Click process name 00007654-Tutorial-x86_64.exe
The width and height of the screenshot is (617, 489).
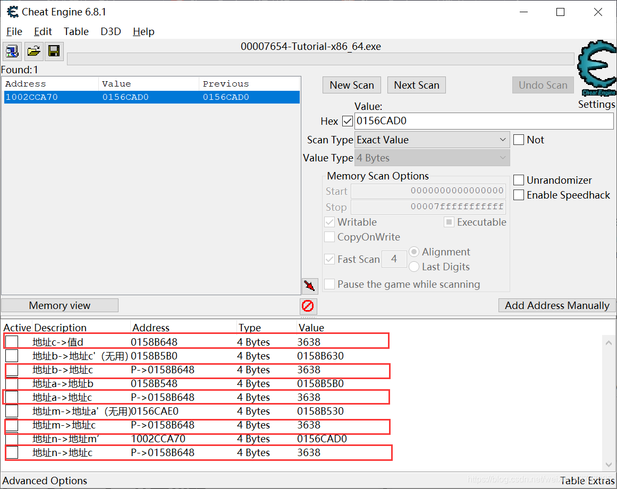pyautogui.click(x=311, y=46)
